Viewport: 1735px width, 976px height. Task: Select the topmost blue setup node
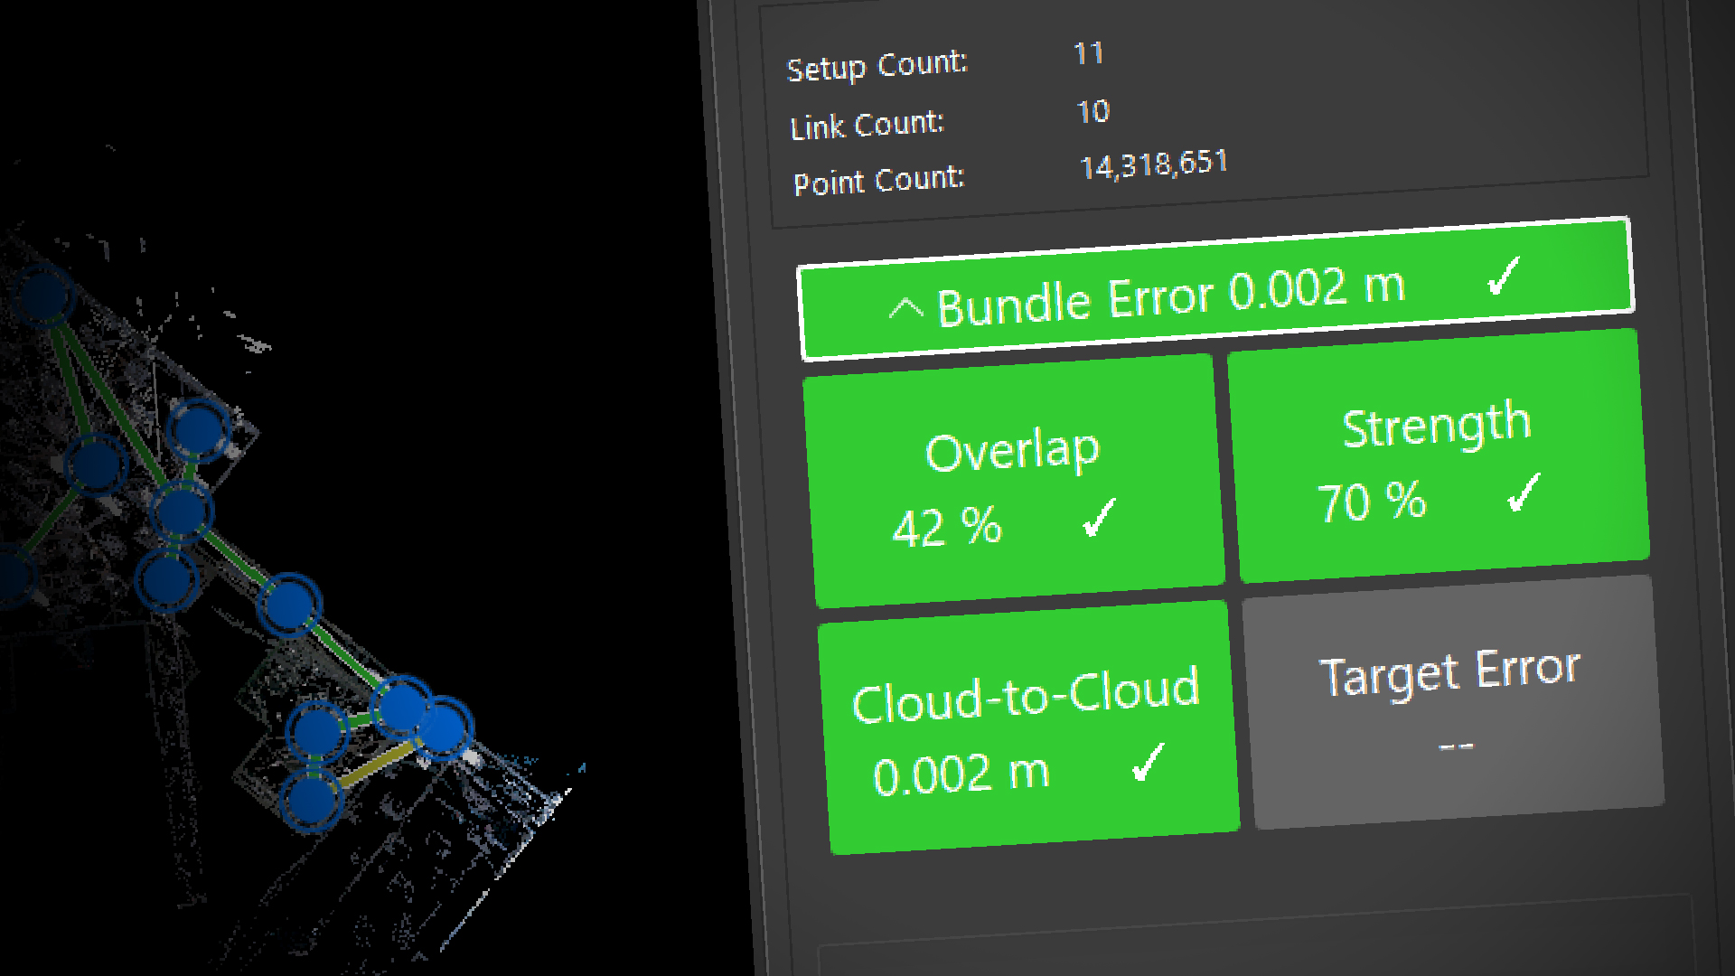pos(42,296)
